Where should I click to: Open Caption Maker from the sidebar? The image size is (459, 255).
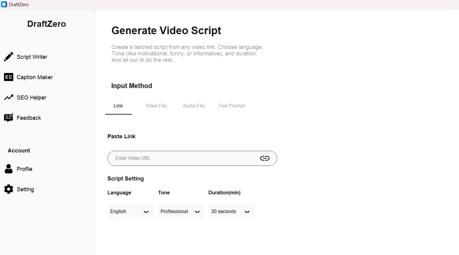35,77
